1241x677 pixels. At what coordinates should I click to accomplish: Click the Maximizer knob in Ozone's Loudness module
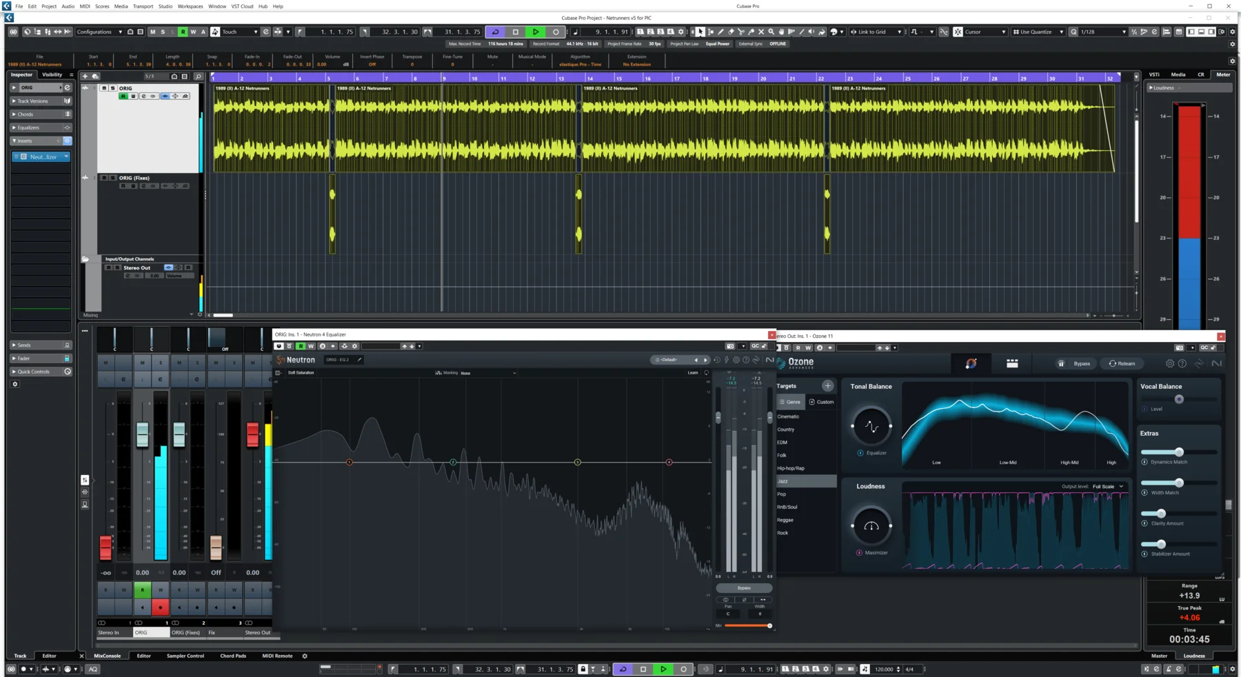click(x=871, y=525)
